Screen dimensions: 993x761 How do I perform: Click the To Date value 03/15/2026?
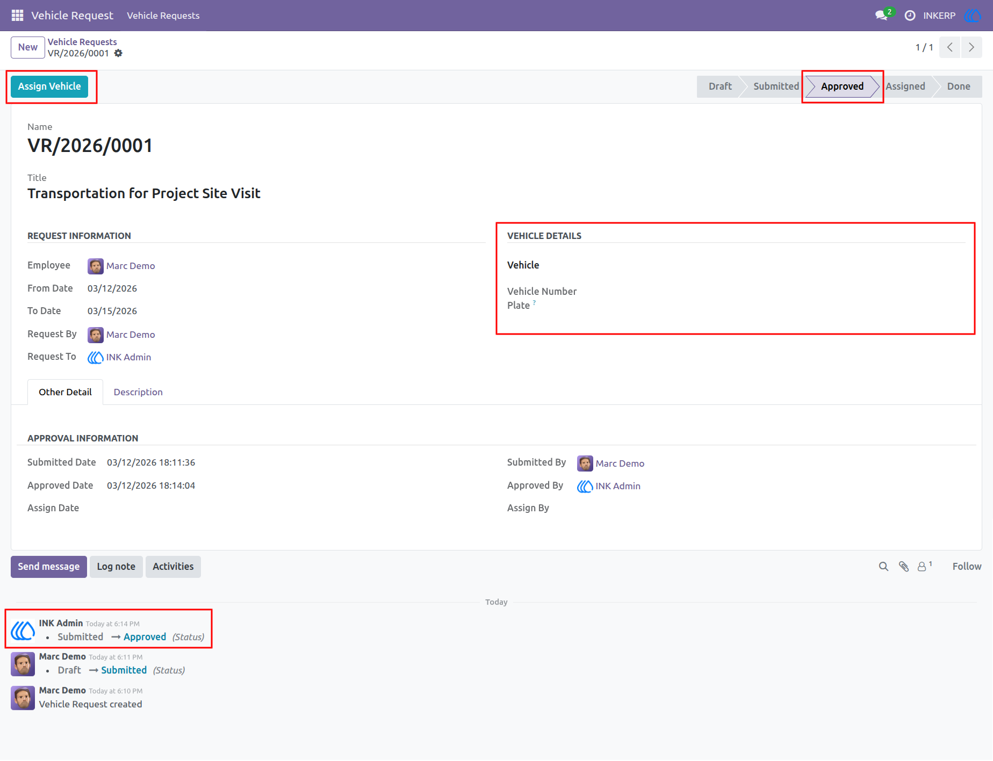pos(112,311)
